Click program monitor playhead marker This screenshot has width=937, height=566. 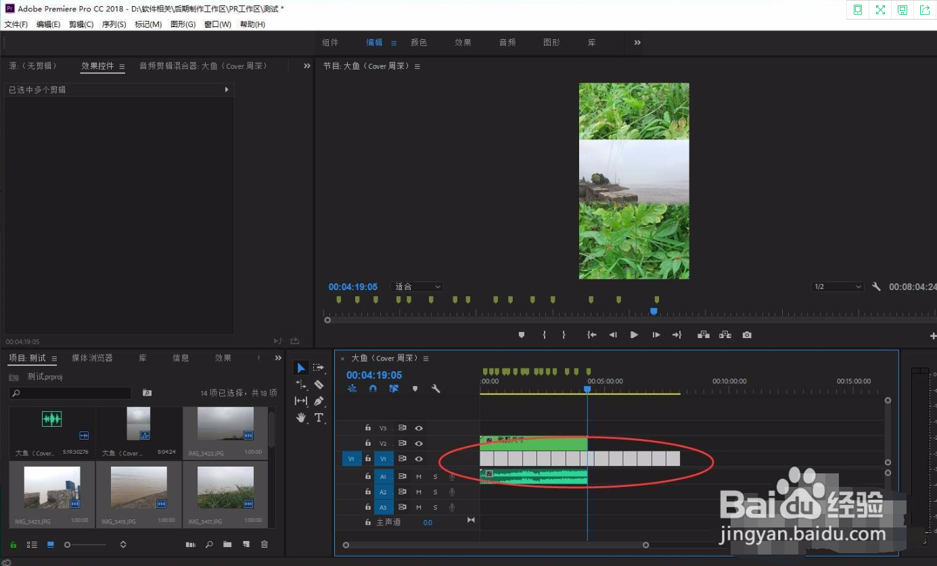(654, 311)
